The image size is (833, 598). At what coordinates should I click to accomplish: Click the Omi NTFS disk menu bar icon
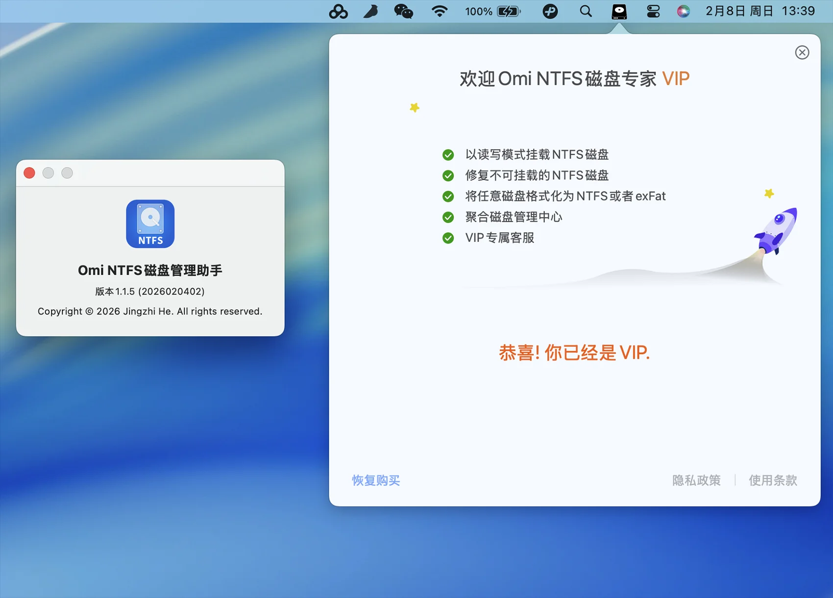point(619,11)
